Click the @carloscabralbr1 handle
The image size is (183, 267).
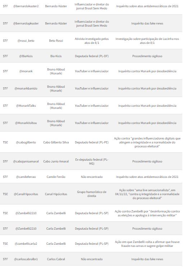(26, 259)
